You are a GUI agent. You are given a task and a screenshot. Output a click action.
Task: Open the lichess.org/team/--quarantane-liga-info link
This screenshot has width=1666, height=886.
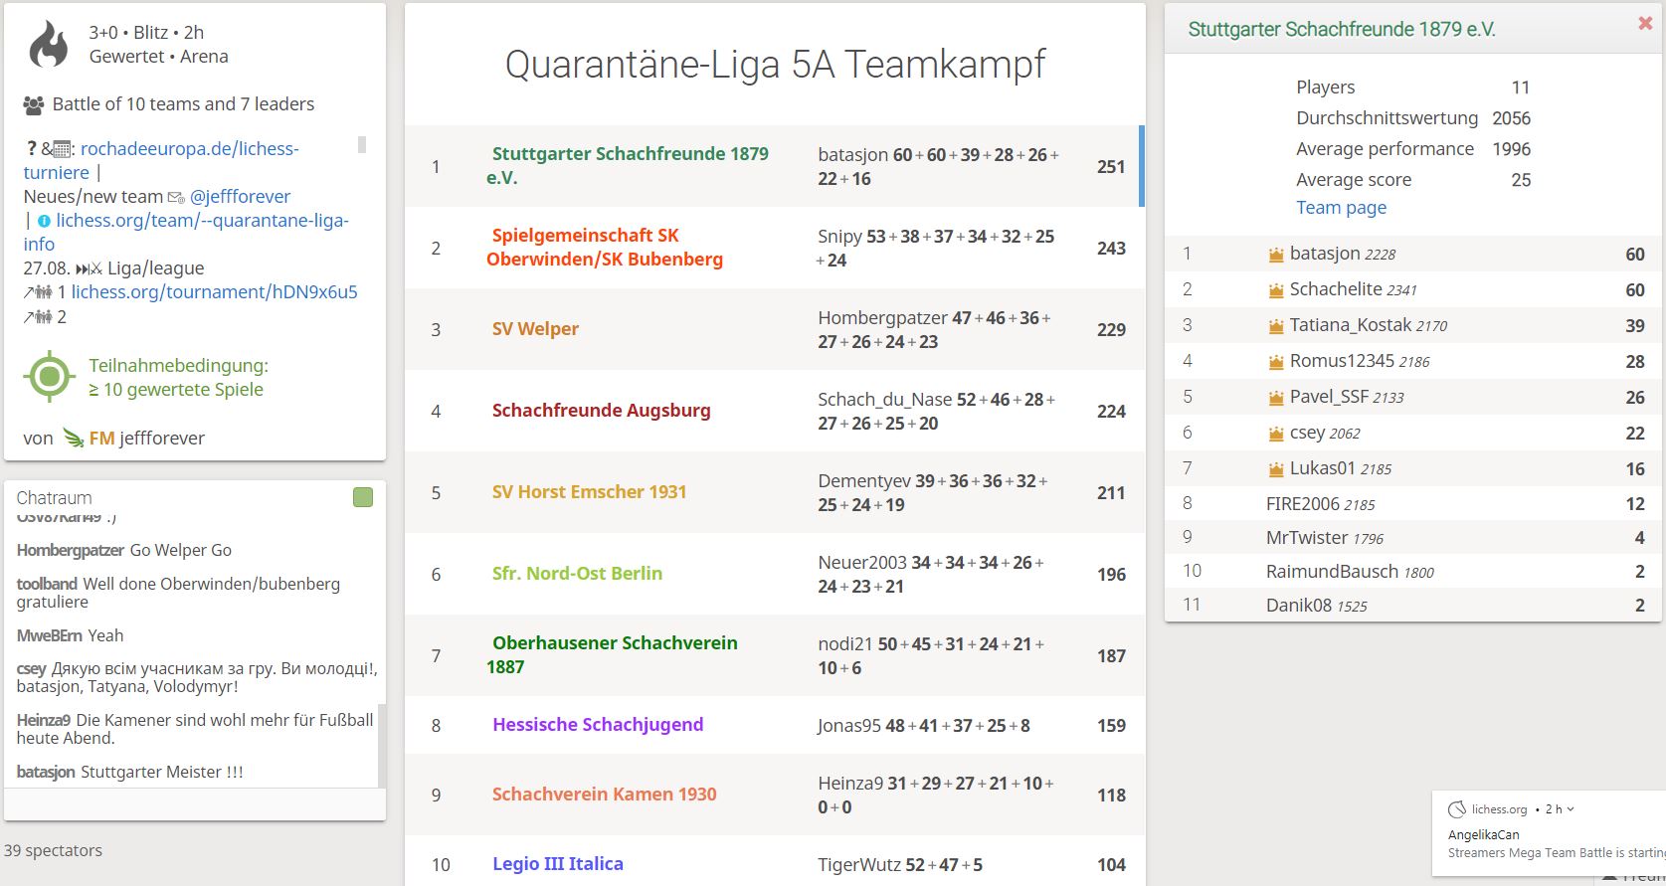(x=186, y=232)
